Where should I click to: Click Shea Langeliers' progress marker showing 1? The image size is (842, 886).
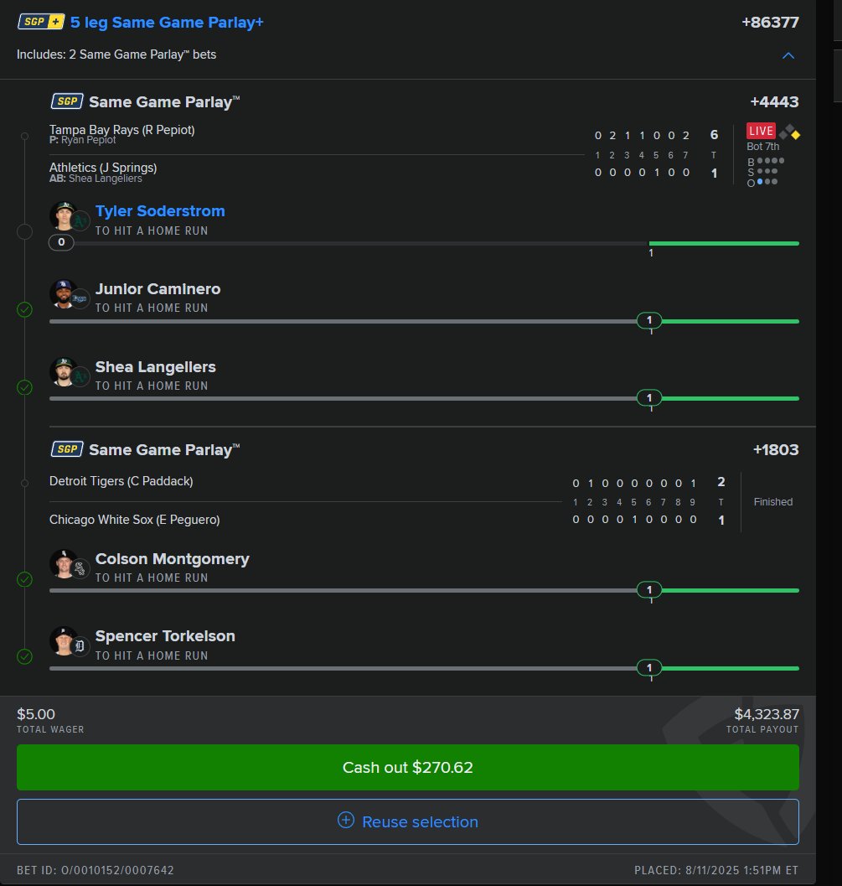click(648, 398)
